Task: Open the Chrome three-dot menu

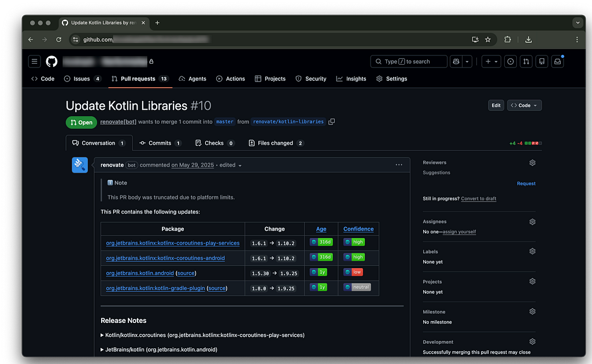Action: click(577, 40)
